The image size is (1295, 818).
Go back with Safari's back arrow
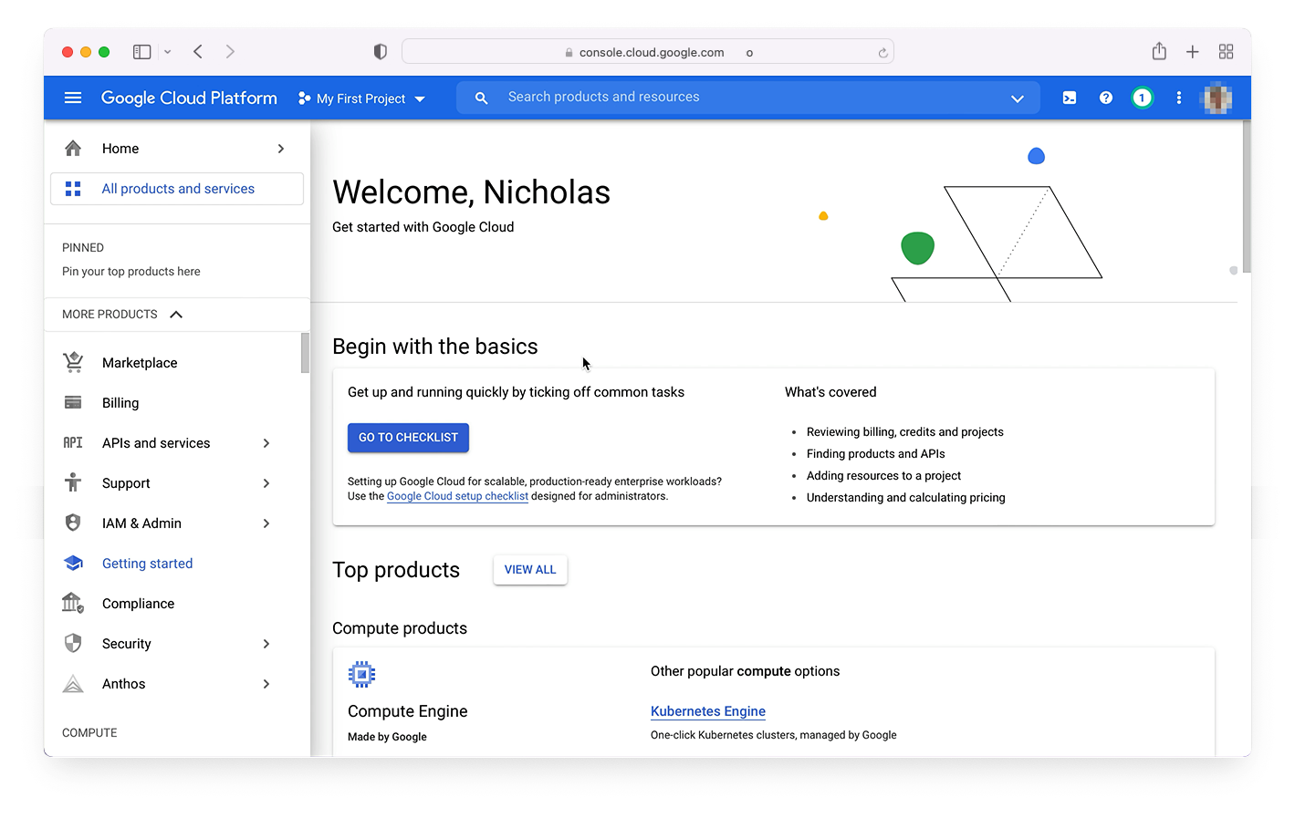click(x=198, y=52)
